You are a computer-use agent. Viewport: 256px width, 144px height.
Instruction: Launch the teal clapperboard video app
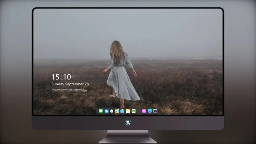tap(122, 111)
